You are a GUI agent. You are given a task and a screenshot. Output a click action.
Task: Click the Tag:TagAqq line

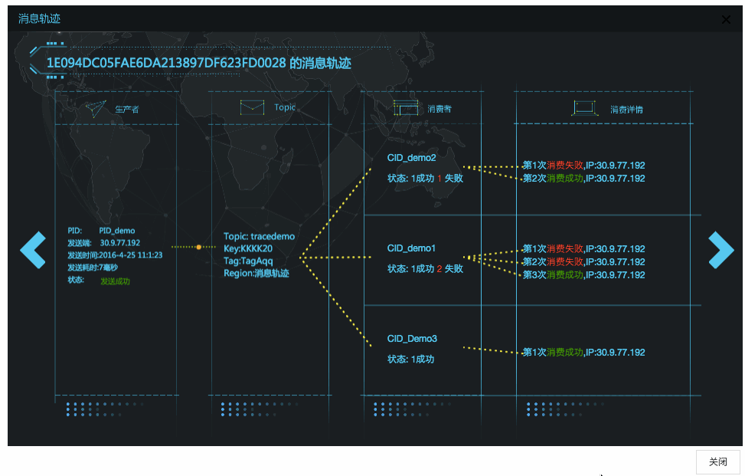coord(248,261)
